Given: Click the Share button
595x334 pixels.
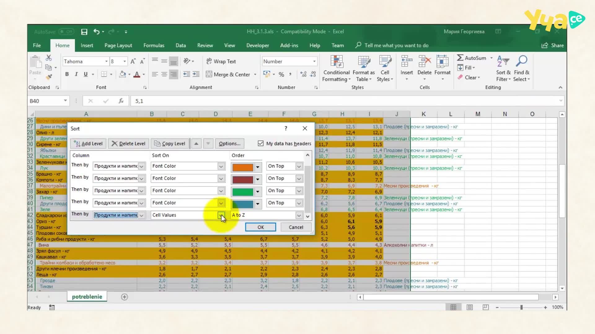Looking at the screenshot, I should click(x=553, y=45).
